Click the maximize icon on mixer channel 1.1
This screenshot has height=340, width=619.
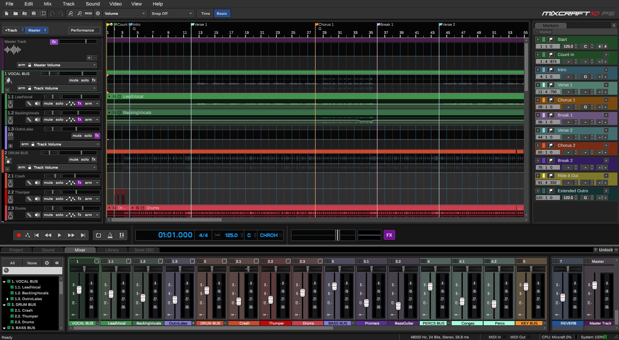128,261
